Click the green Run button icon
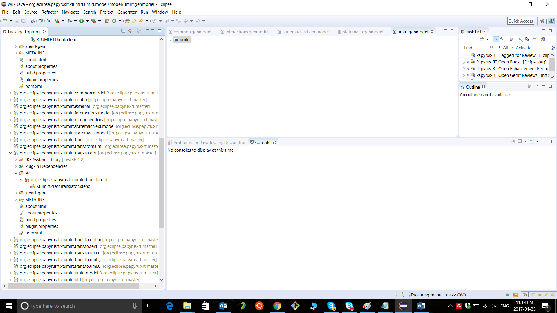557x313 pixels. click(82, 21)
